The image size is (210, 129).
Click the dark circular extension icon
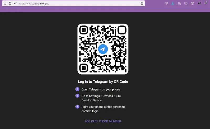point(199,3)
